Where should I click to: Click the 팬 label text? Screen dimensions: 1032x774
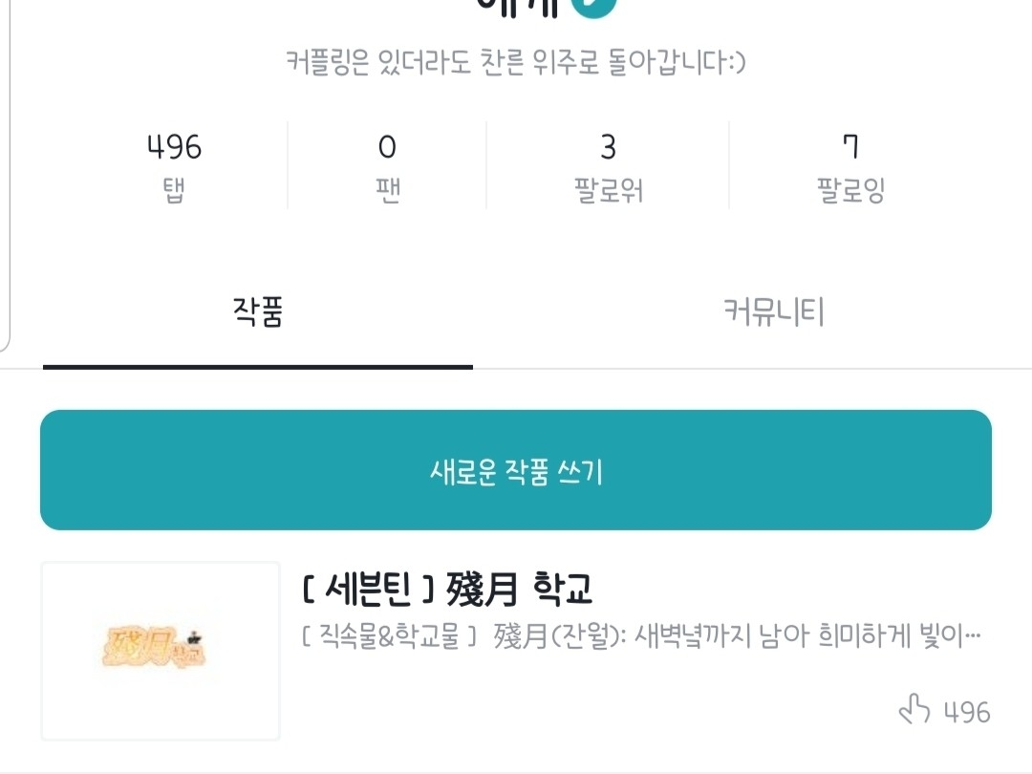pyautogui.click(x=387, y=190)
